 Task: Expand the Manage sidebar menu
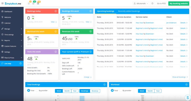[x=21, y=29]
